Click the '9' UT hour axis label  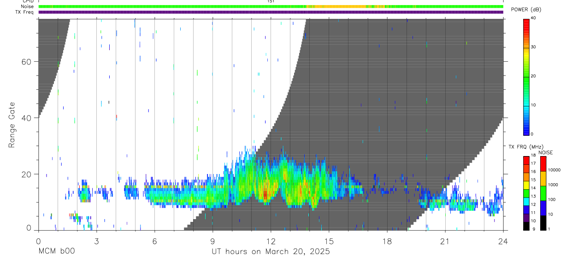[x=213, y=241]
